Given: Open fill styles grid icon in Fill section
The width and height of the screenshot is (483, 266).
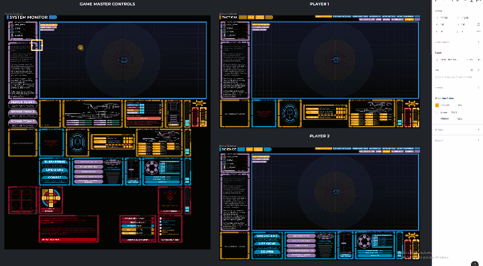Looking at the screenshot, I should click(472, 70).
